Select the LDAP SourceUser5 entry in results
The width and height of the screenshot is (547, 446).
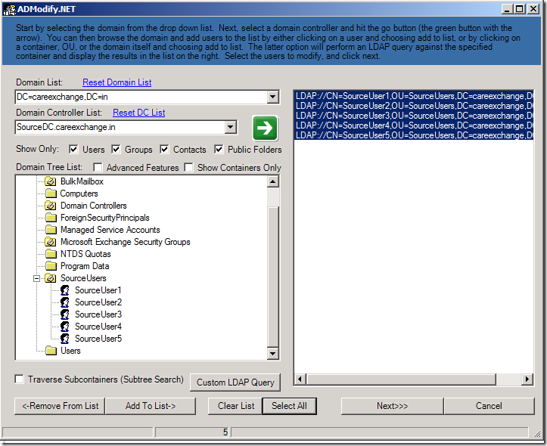[414, 135]
